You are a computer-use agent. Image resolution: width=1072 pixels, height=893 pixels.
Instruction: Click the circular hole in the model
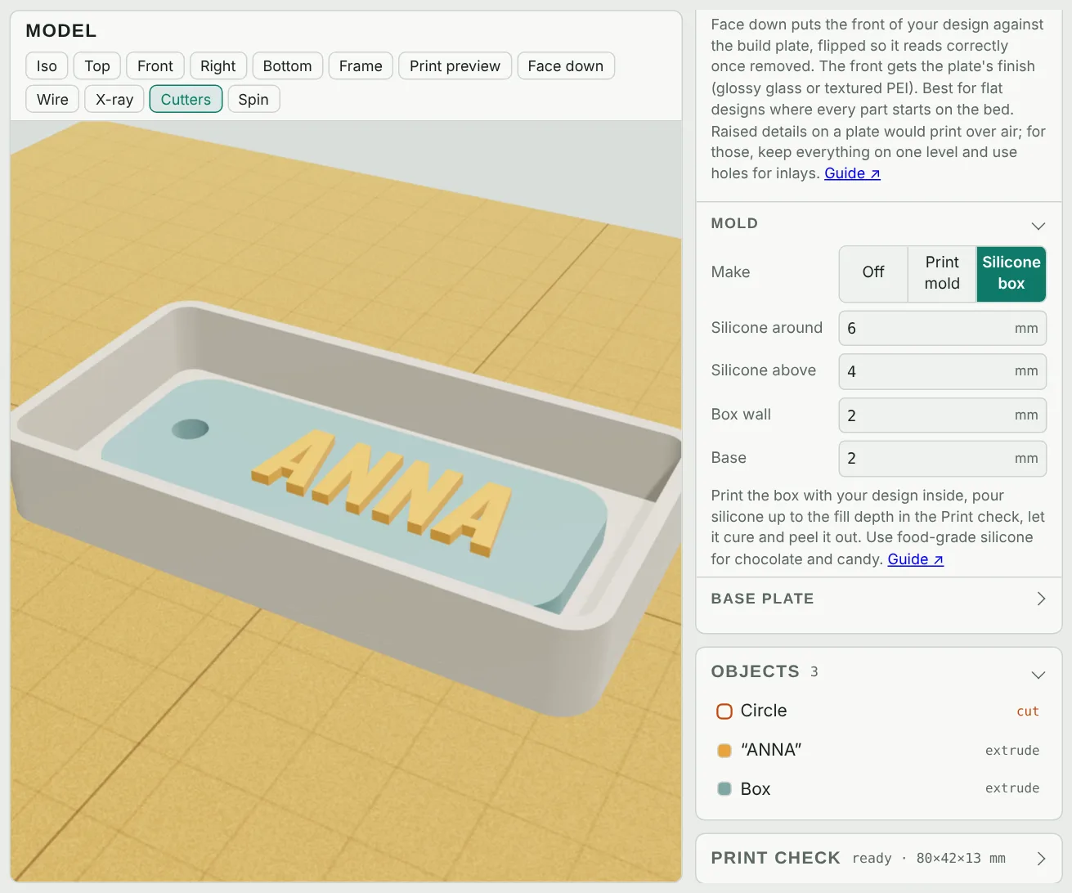click(191, 429)
